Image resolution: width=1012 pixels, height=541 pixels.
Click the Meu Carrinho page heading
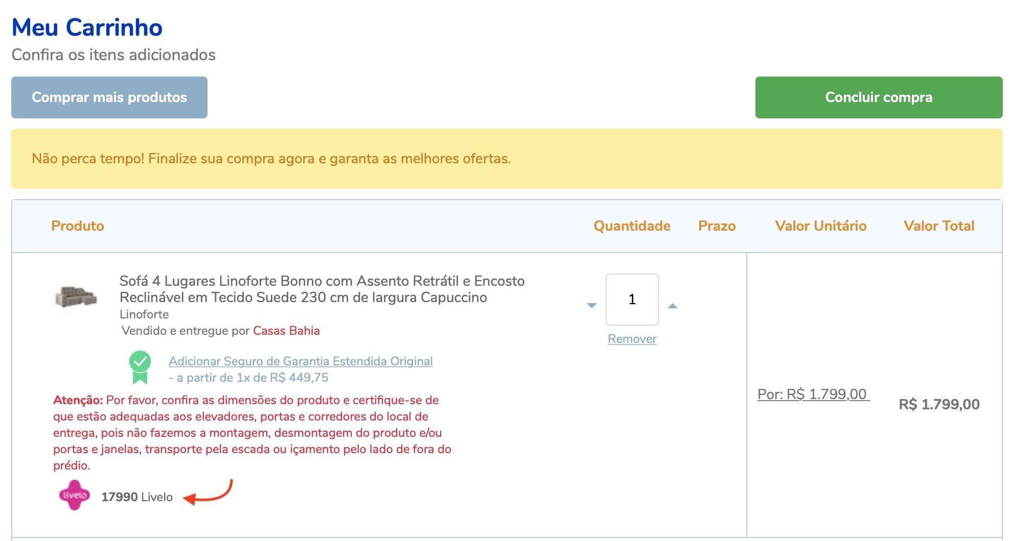point(87,28)
